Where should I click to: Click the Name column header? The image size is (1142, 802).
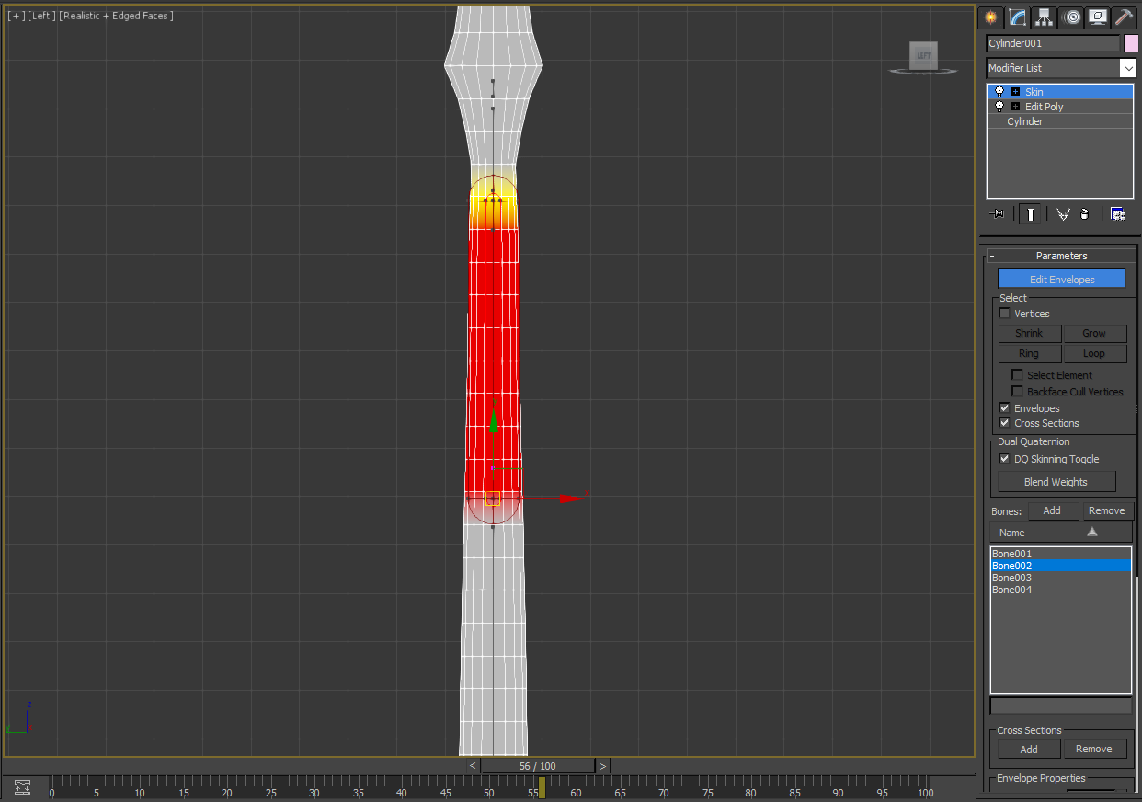(1060, 533)
